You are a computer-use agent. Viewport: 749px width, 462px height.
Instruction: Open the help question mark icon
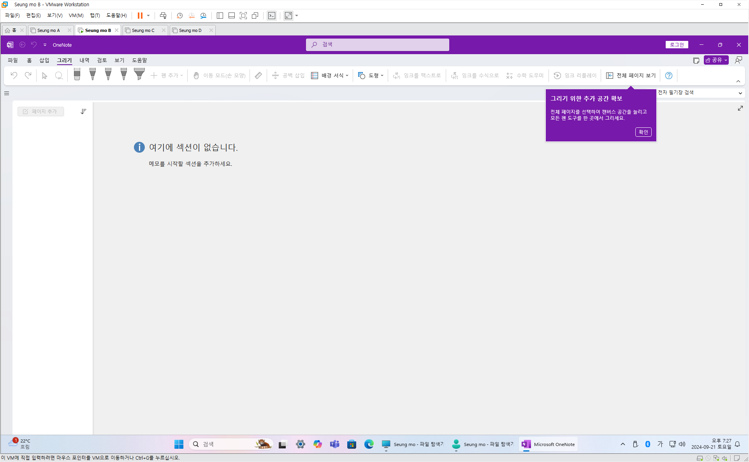[x=668, y=76]
